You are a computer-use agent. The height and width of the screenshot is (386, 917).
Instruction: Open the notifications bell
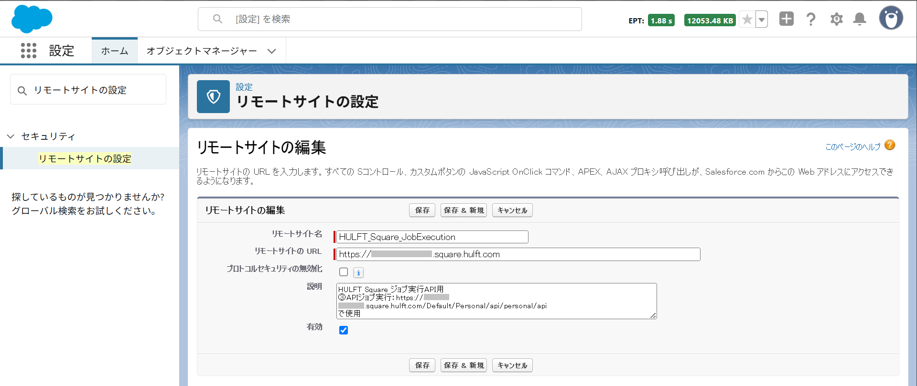[x=860, y=20]
